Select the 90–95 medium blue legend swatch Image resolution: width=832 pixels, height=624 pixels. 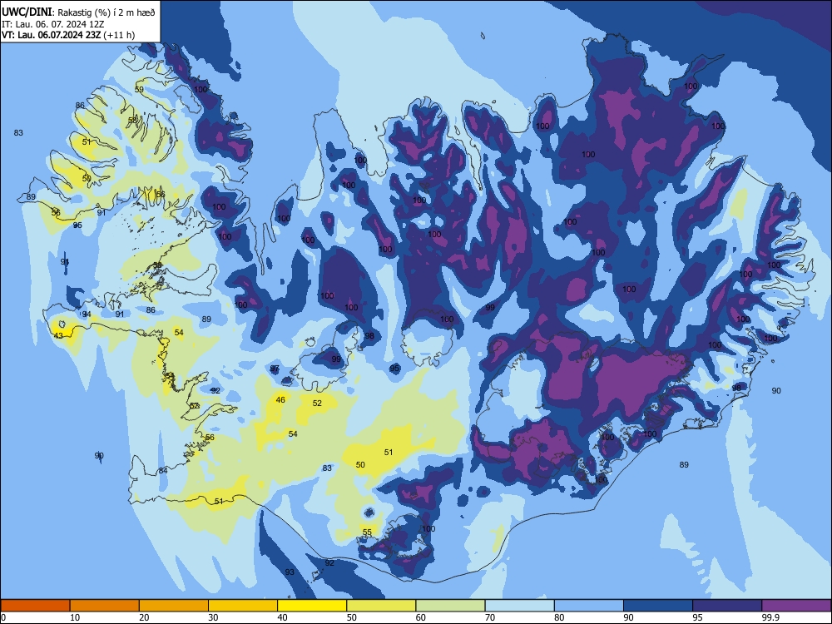(x=658, y=606)
